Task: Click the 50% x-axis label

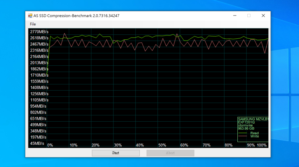Action: tap(162, 145)
